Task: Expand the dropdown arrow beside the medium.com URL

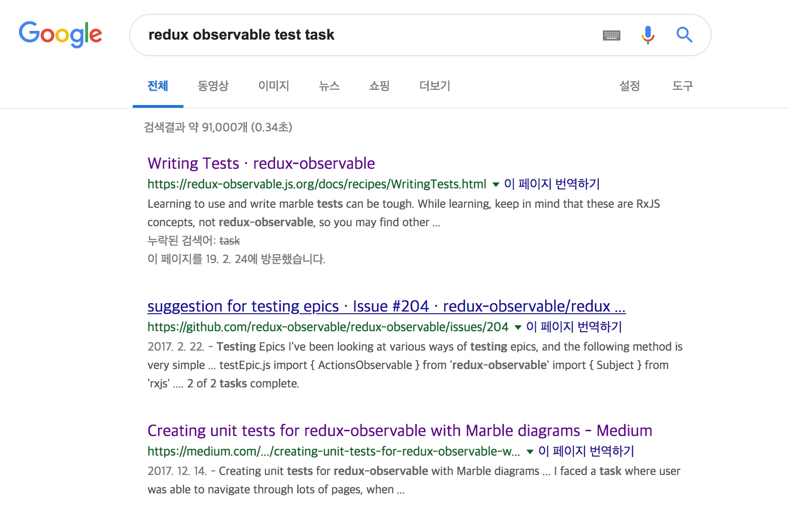Action: coord(530,452)
